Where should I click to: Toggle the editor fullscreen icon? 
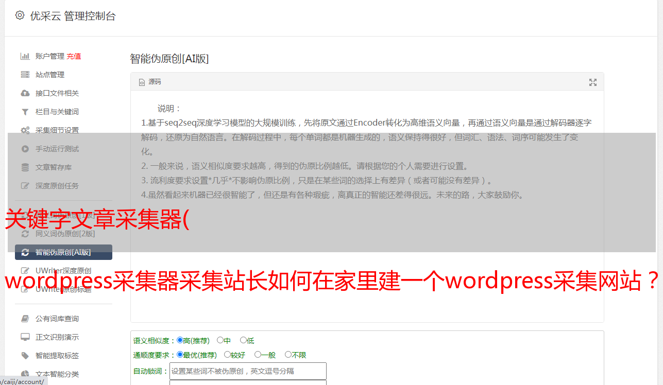point(593,82)
